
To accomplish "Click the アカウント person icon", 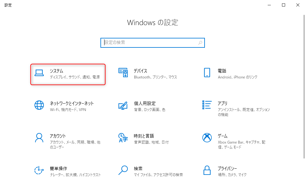I will (x=39, y=138).
